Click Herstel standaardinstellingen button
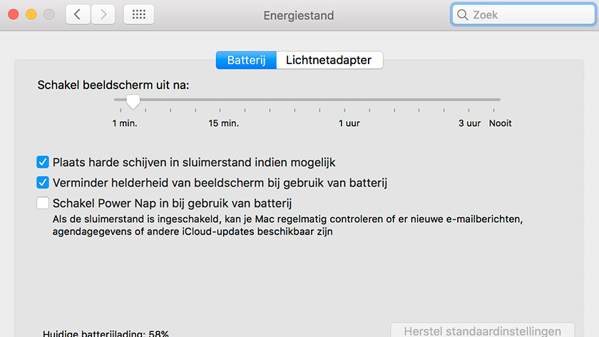The width and height of the screenshot is (599, 337). pyautogui.click(x=483, y=331)
